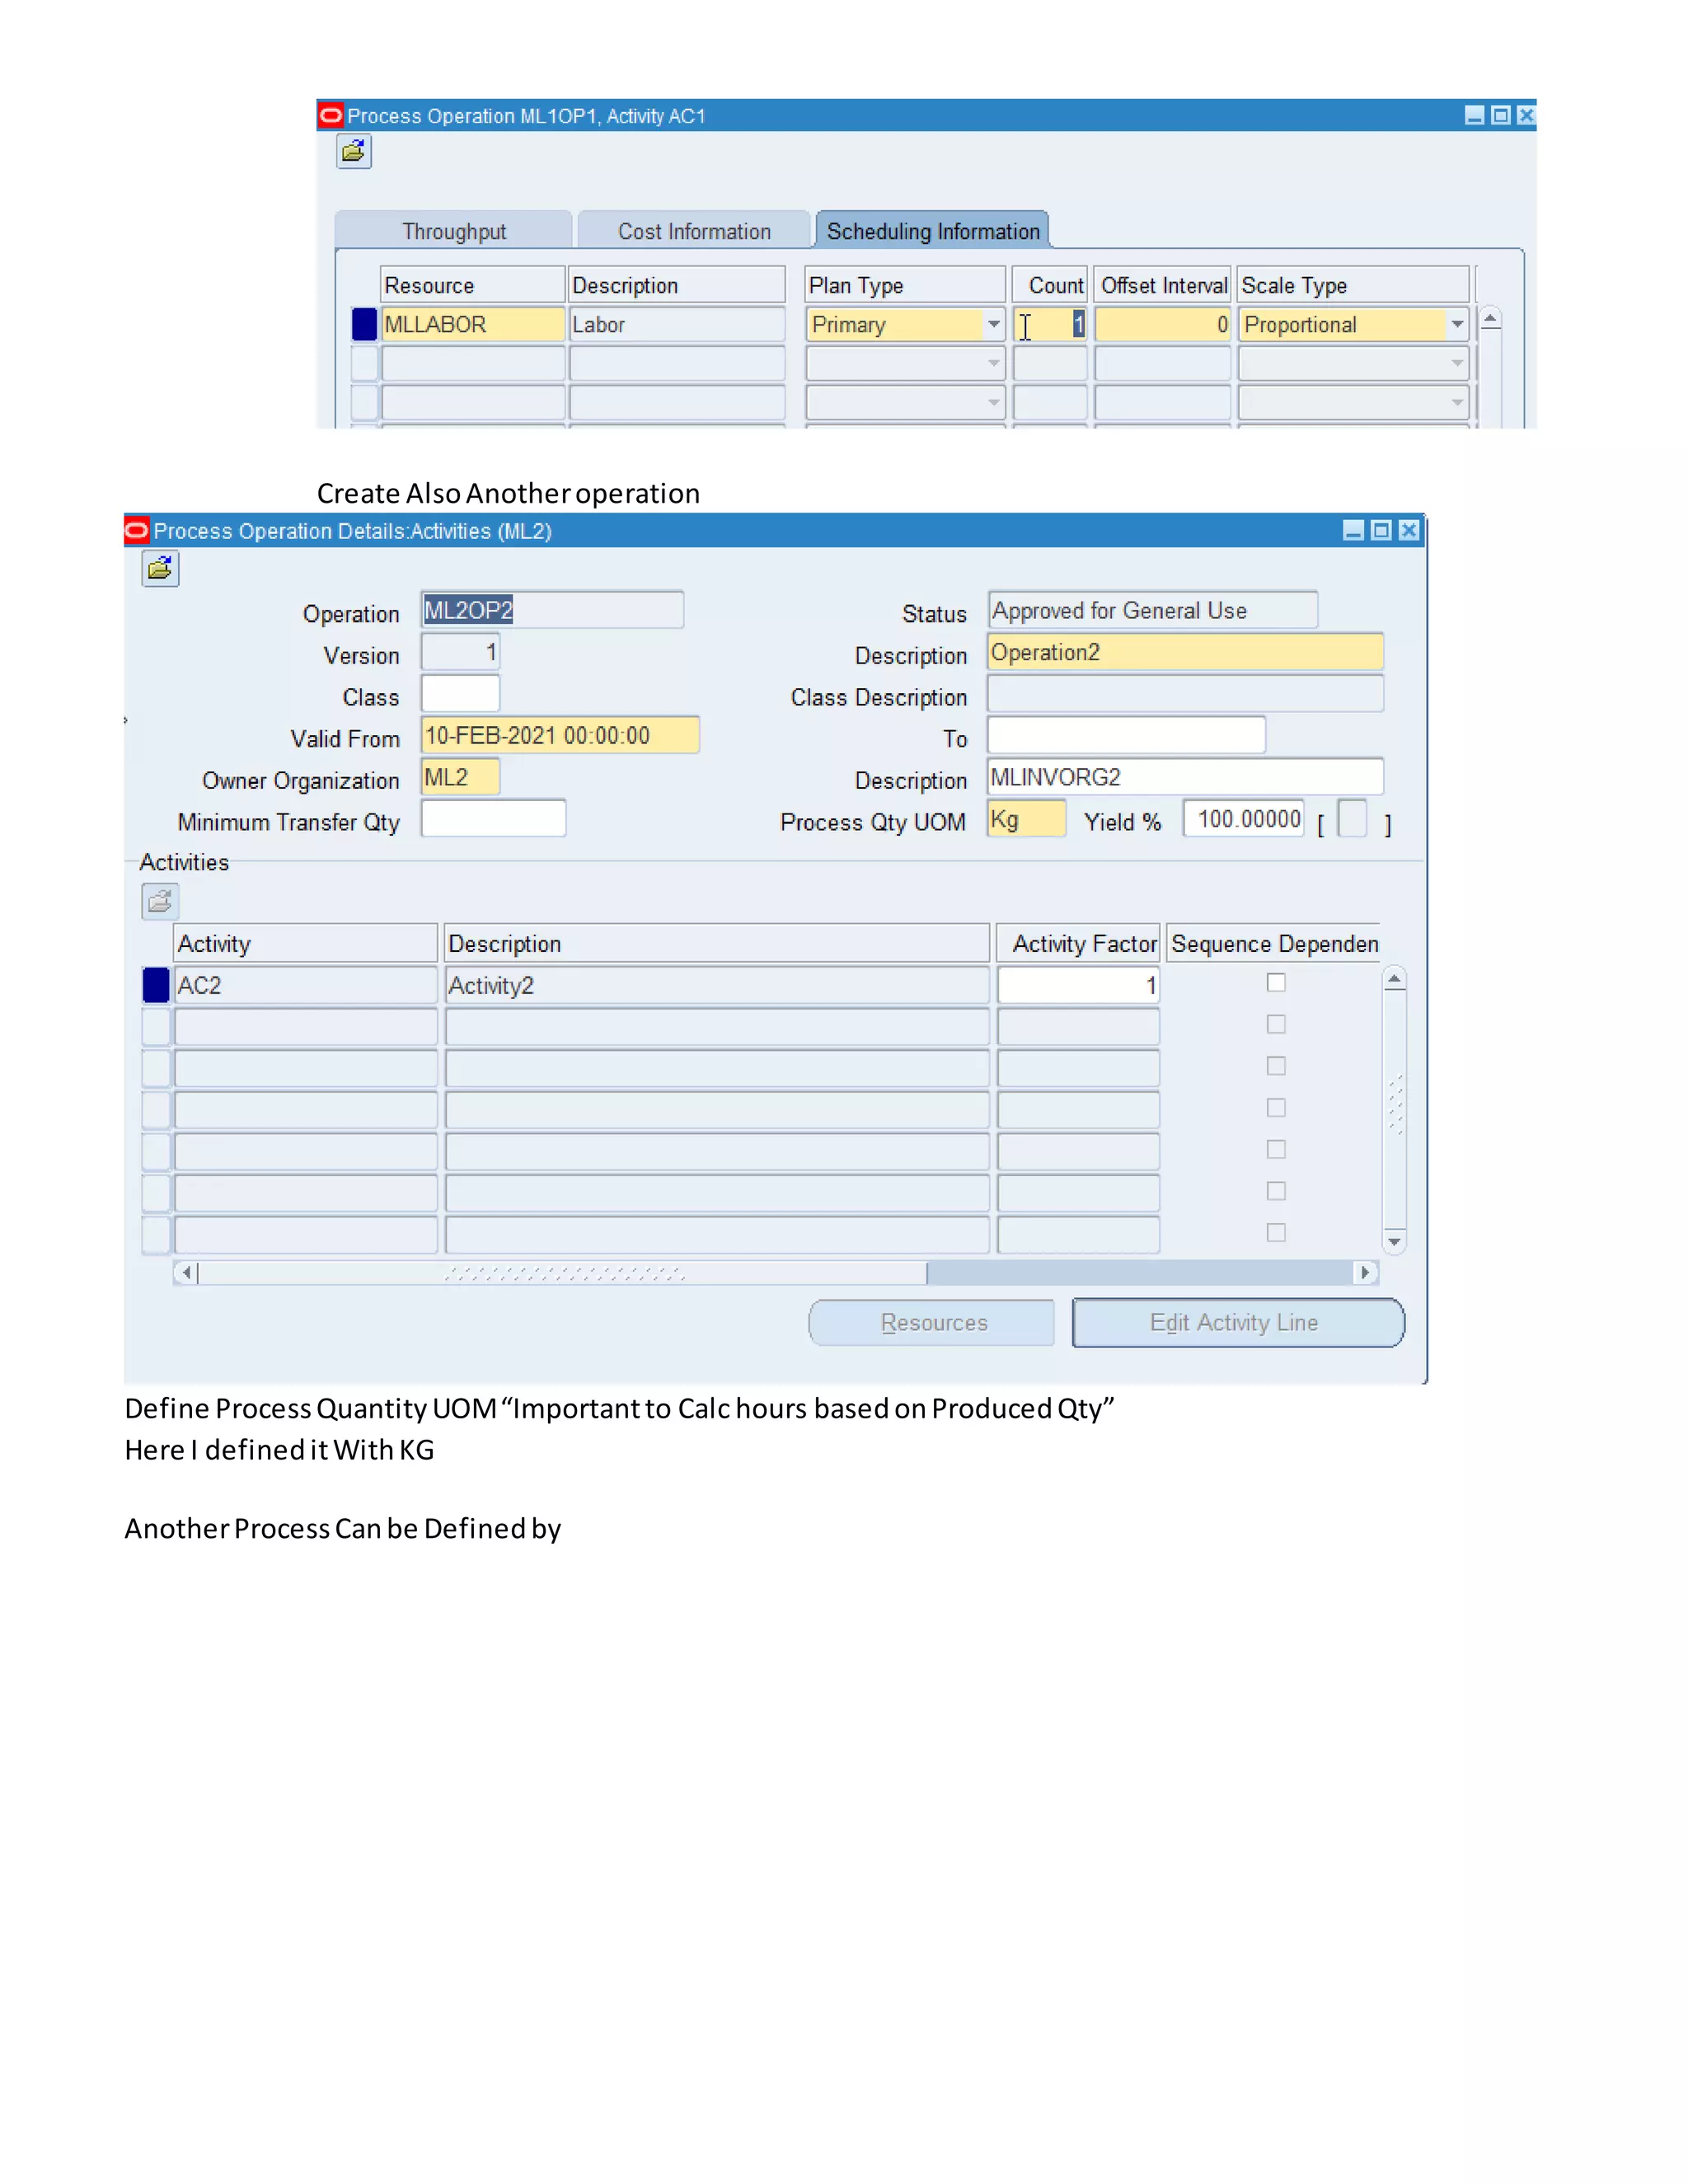
Task: Click the Operation field ML2OP2
Action: tap(552, 610)
